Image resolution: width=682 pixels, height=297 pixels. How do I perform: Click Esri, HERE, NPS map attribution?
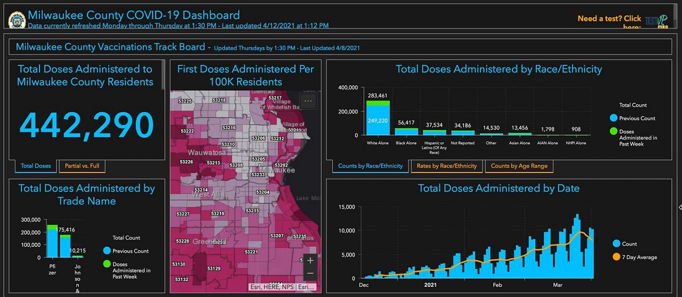(283, 287)
